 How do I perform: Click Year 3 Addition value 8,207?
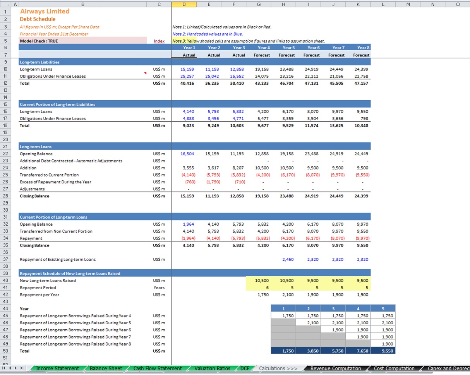(239, 168)
